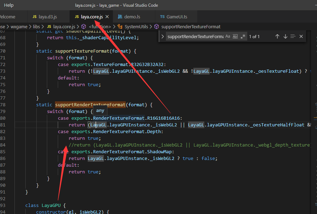This screenshot has height=214, width=317.
Task: Switch to the GameUI.ts tab
Action: [177, 17]
